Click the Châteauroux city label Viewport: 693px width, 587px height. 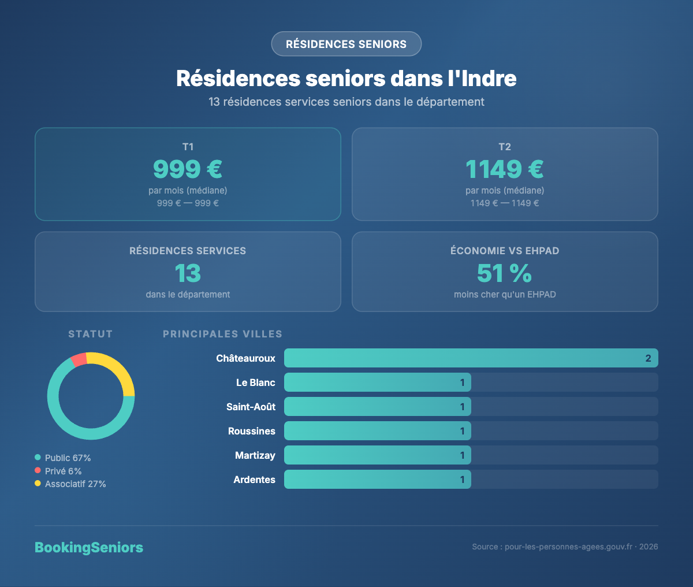pos(245,358)
